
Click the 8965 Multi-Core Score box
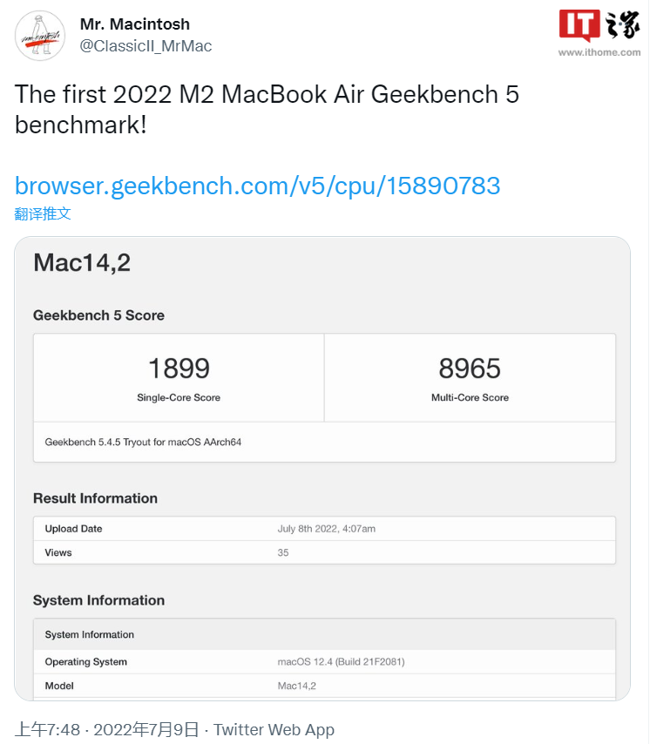point(470,378)
